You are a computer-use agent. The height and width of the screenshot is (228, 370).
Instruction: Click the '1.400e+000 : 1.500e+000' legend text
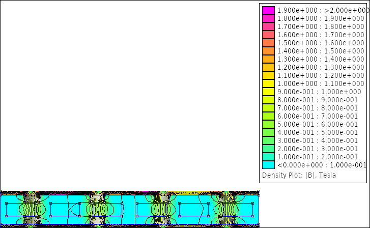pos(321,51)
